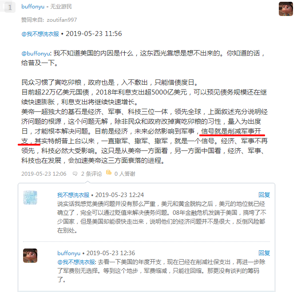297x292 pixels.
Task: Click the gold coins thanks icon
Action: coord(108,172)
